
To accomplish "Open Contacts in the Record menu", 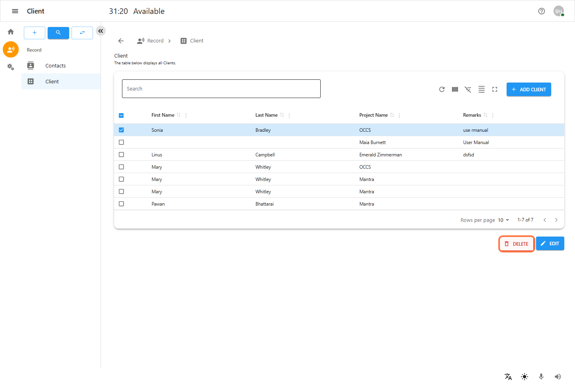I will pos(55,65).
